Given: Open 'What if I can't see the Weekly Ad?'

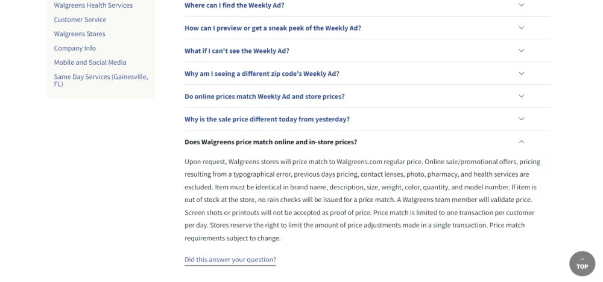Looking at the screenshot, I should [x=237, y=51].
